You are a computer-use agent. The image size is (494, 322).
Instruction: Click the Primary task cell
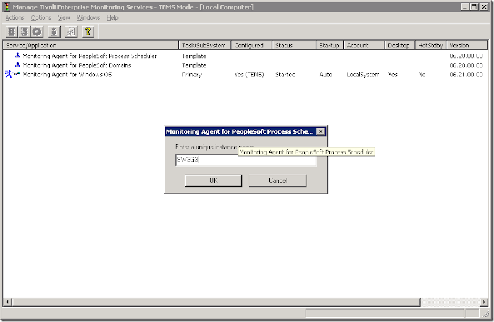pyautogui.click(x=191, y=75)
